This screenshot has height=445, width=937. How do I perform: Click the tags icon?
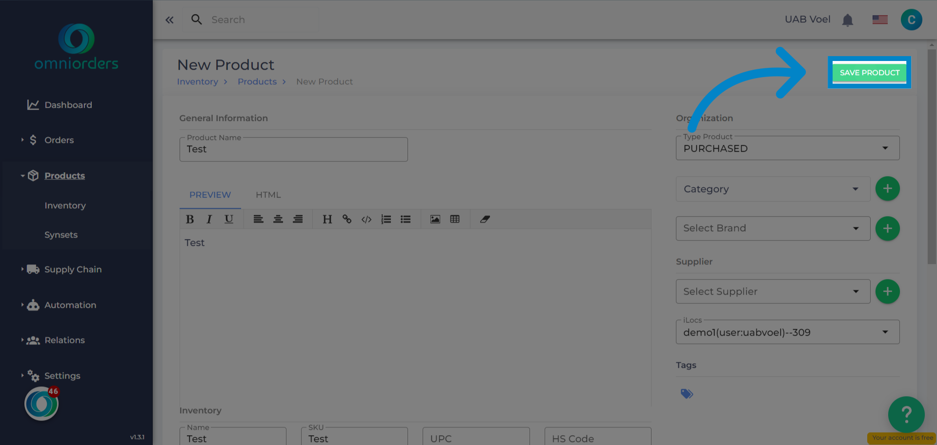(687, 394)
